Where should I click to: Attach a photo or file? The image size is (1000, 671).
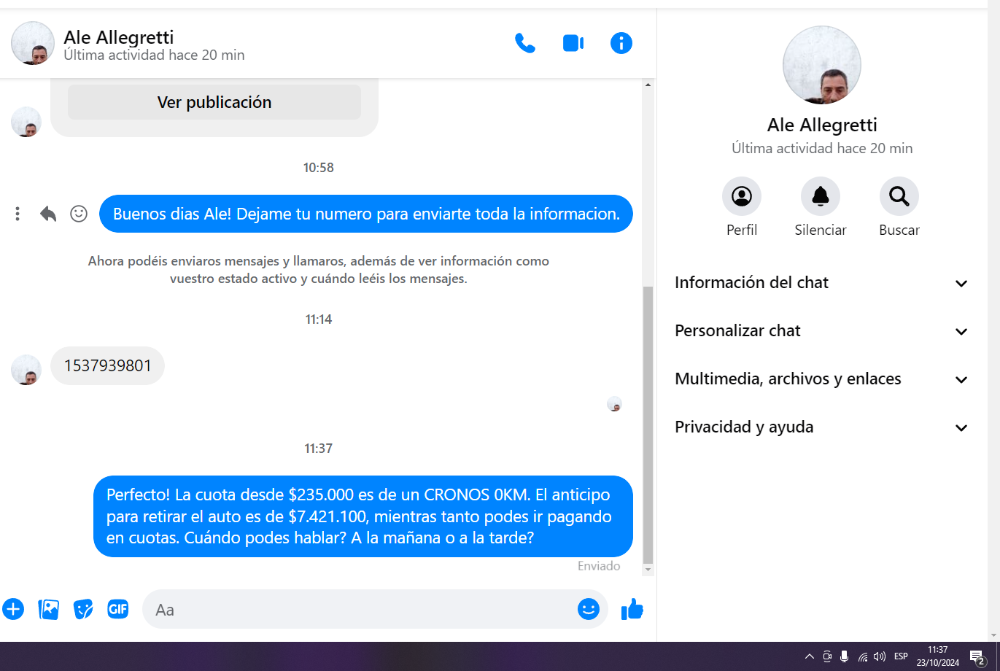point(48,609)
